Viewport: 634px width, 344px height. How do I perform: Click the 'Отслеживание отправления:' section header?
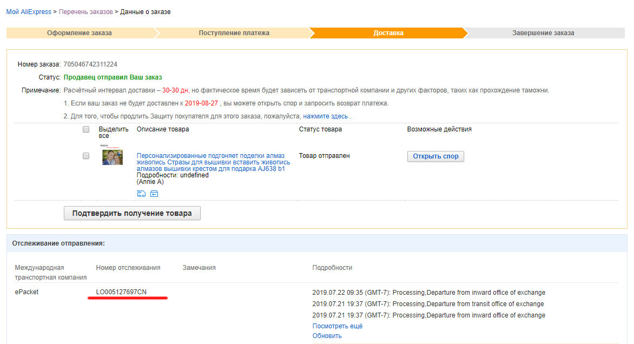[x=58, y=243]
